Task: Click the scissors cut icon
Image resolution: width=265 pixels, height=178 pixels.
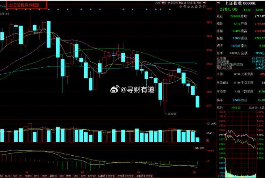Action: click(192, 6)
